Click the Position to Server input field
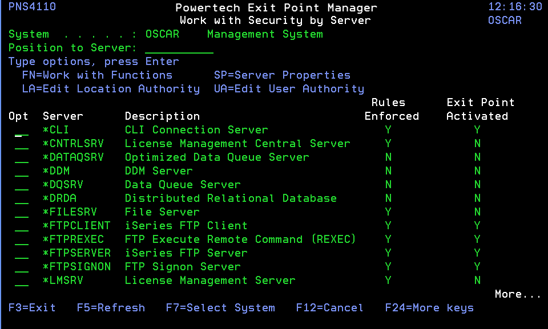Viewport: 548px width, 329px height. click(x=179, y=48)
